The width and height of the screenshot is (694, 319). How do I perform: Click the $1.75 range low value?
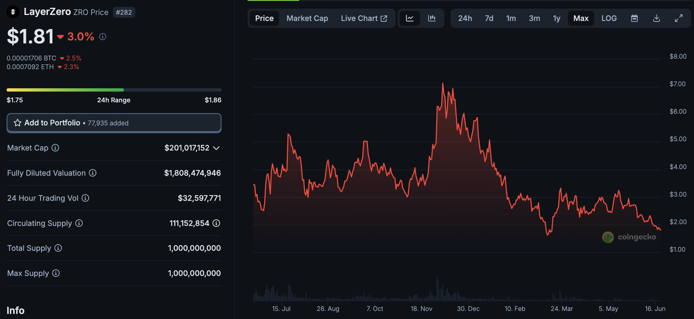[15, 100]
